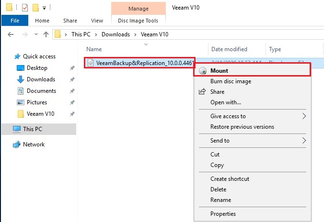Click the blue Downloads arrow icon
Viewport: 324px width, 222px height.
(21, 79)
